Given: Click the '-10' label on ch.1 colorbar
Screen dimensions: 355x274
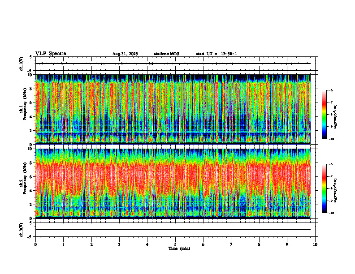Looking at the screenshot, I should [x=331, y=139].
